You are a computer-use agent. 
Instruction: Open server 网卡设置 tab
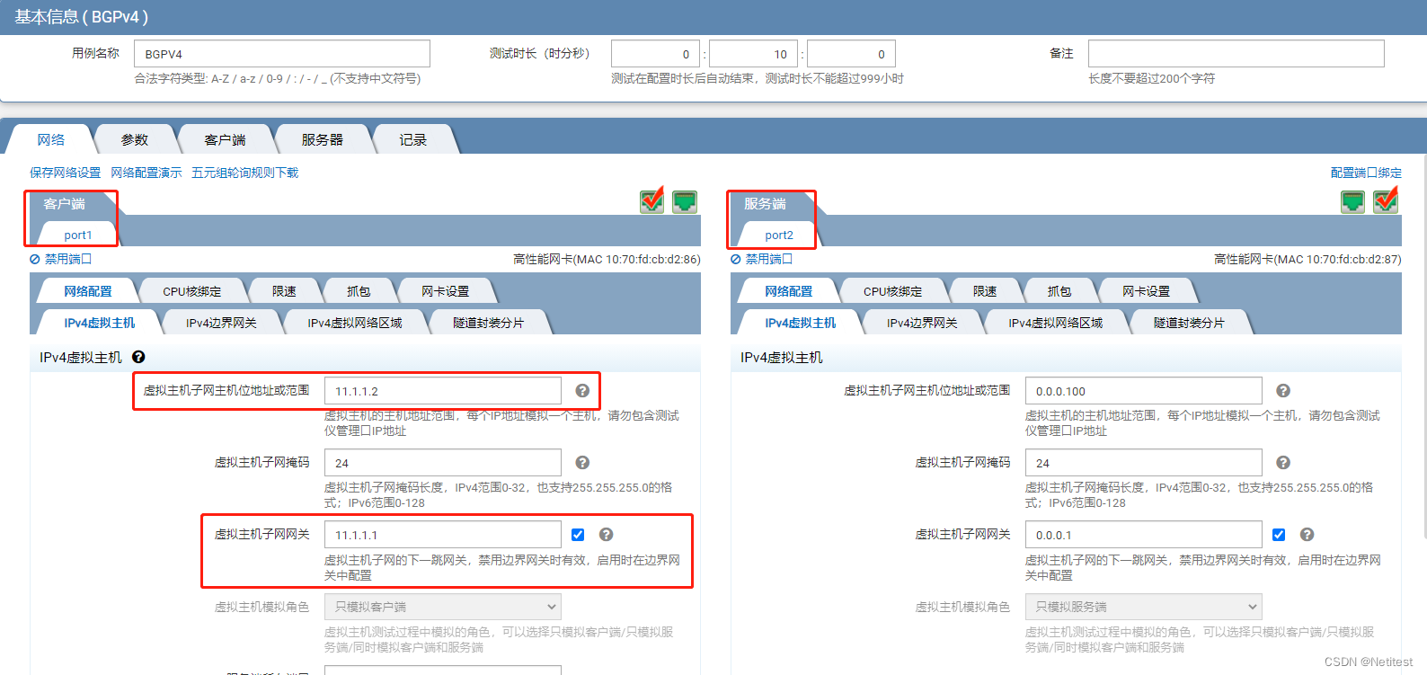click(1147, 291)
